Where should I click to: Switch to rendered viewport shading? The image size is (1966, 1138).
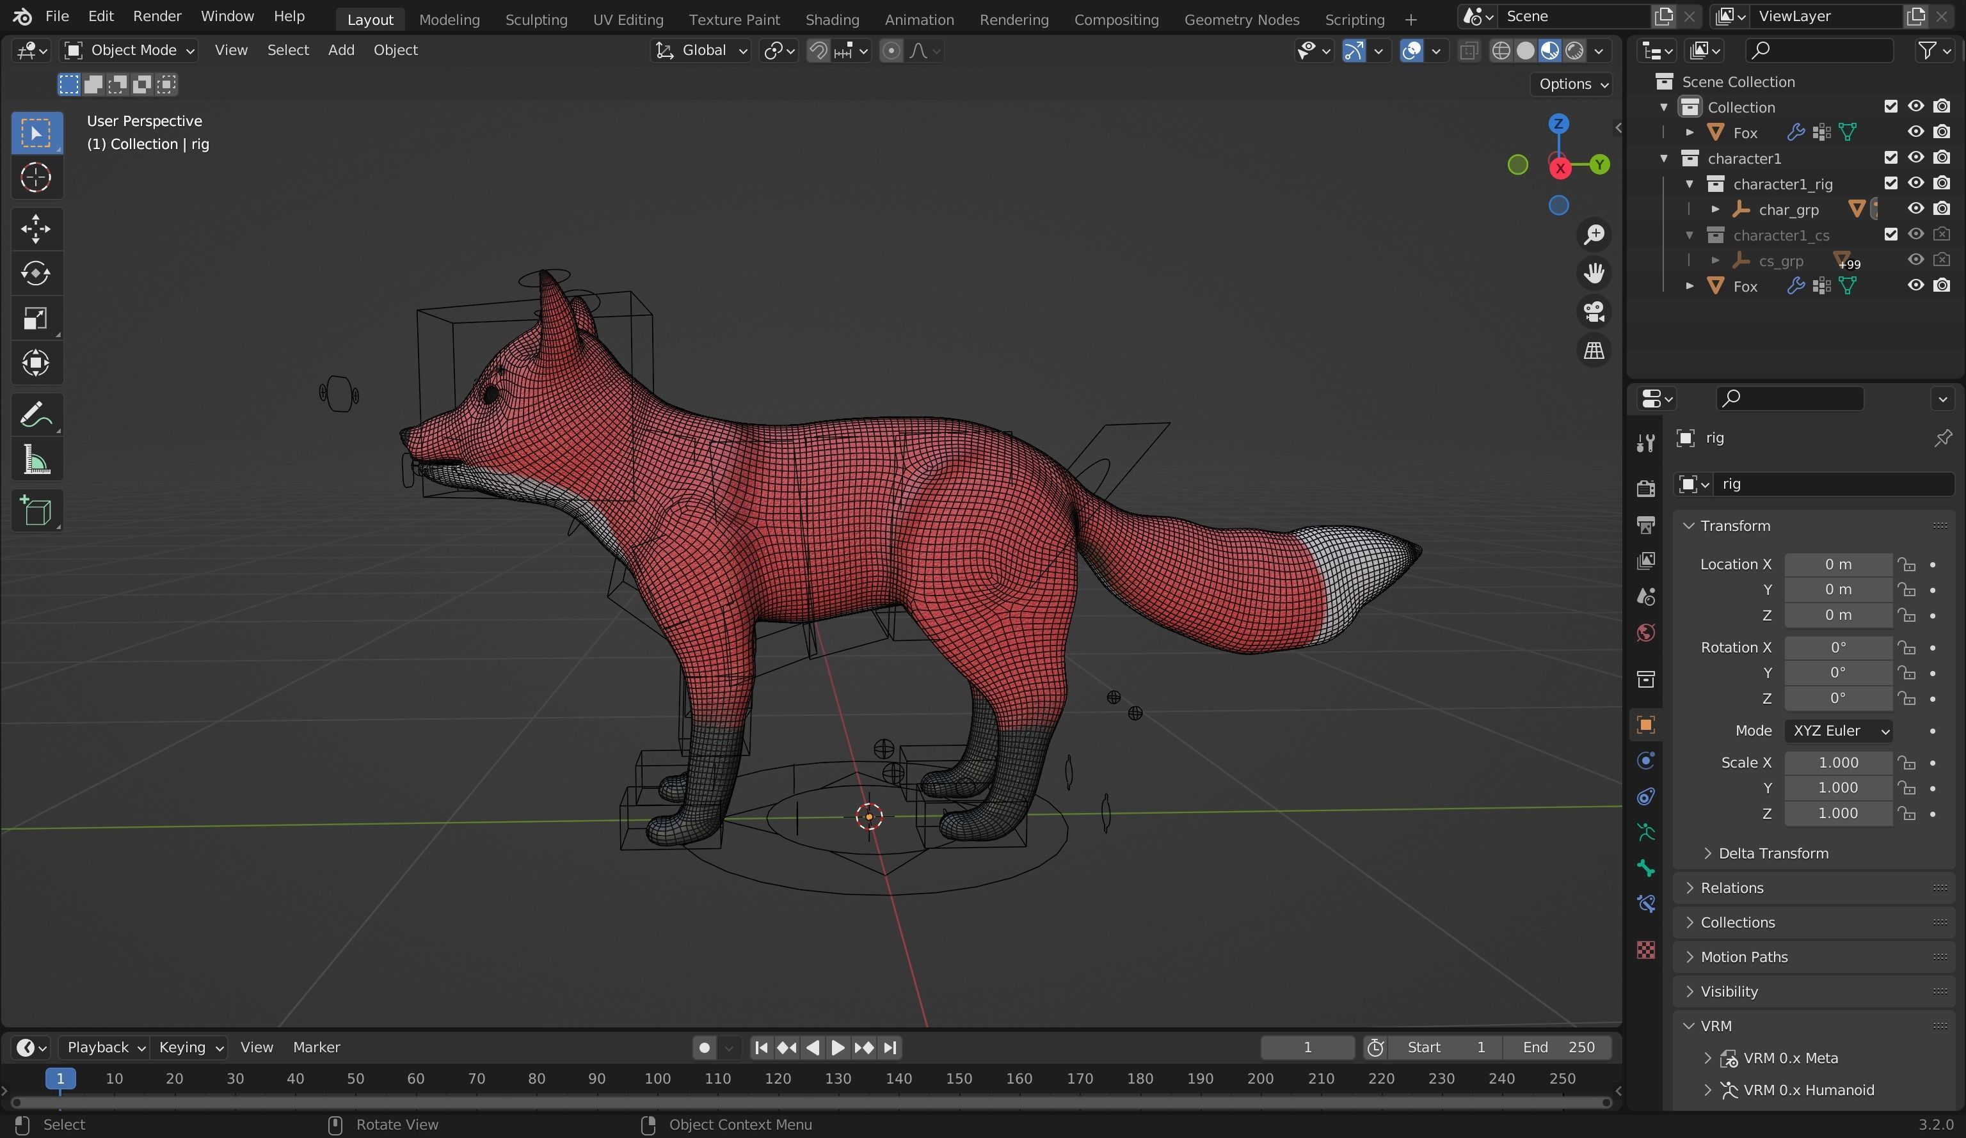tap(1574, 51)
